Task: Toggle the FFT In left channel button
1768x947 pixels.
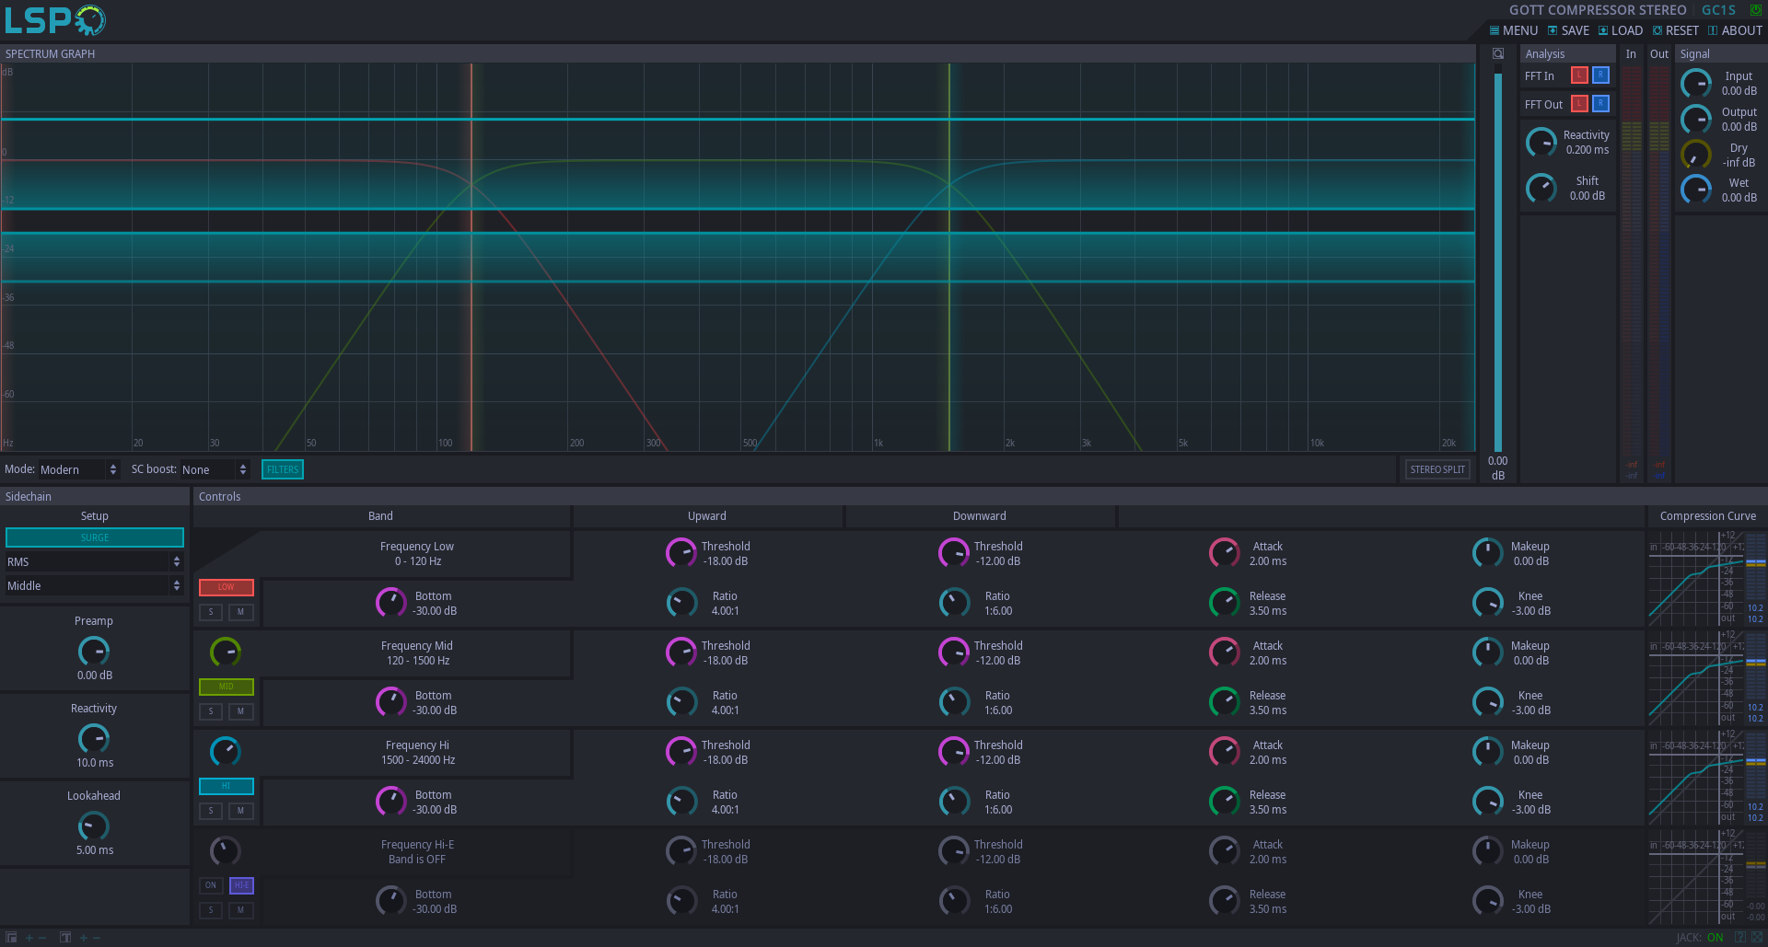Action: point(1579,75)
